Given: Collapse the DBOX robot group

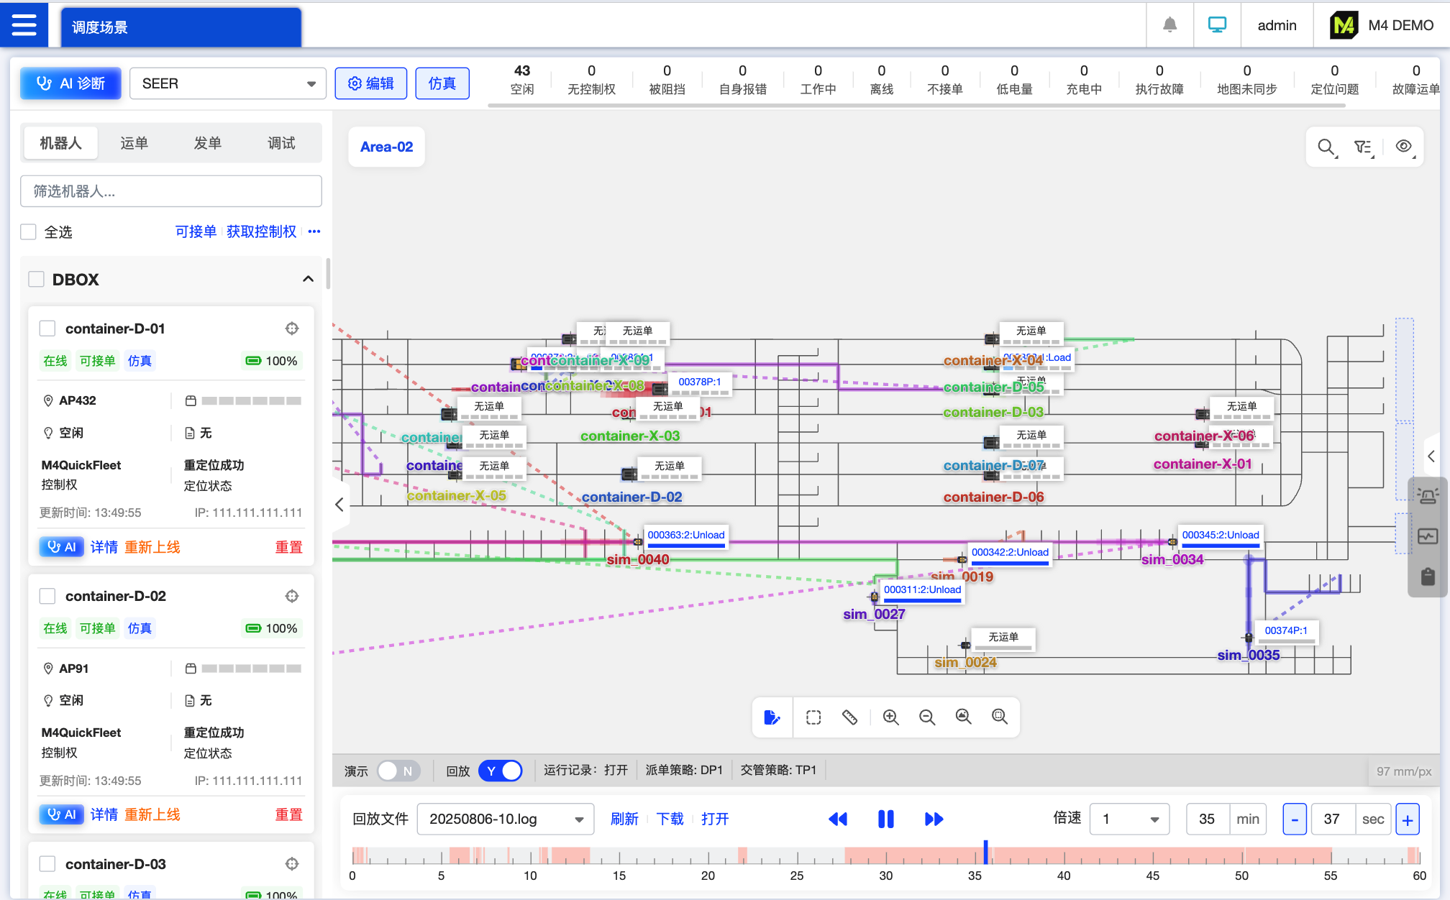Looking at the screenshot, I should [x=308, y=279].
